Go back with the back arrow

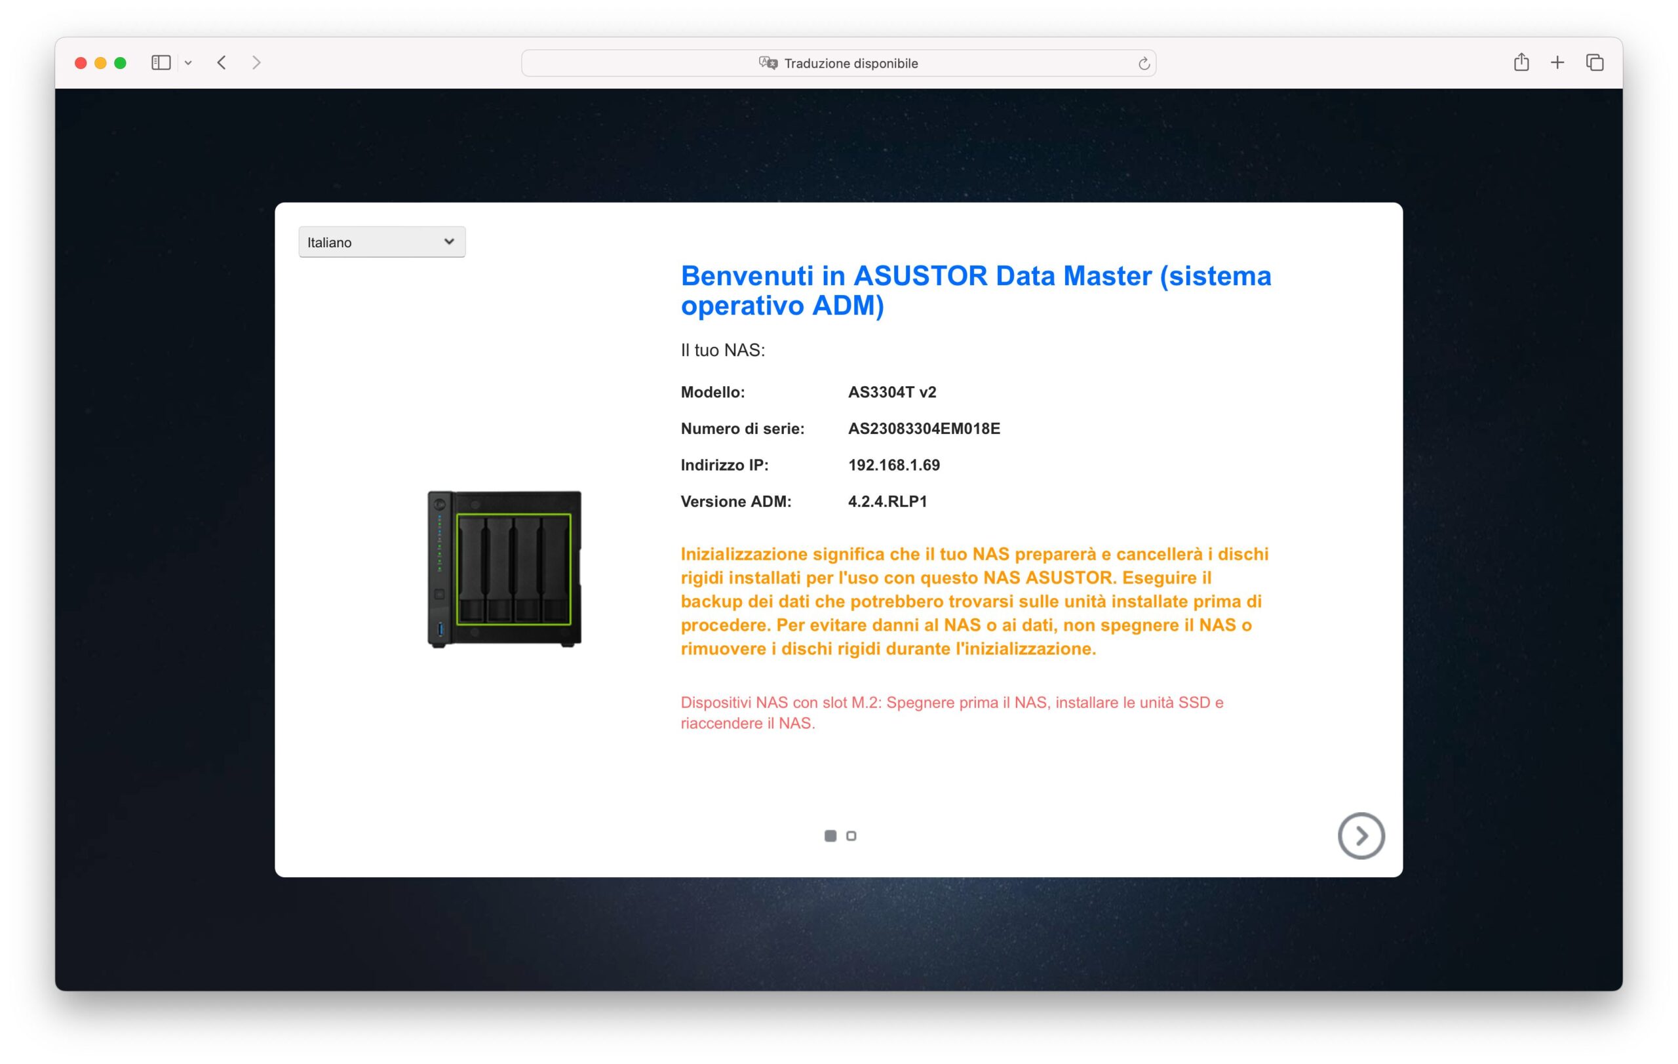[222, 63]
